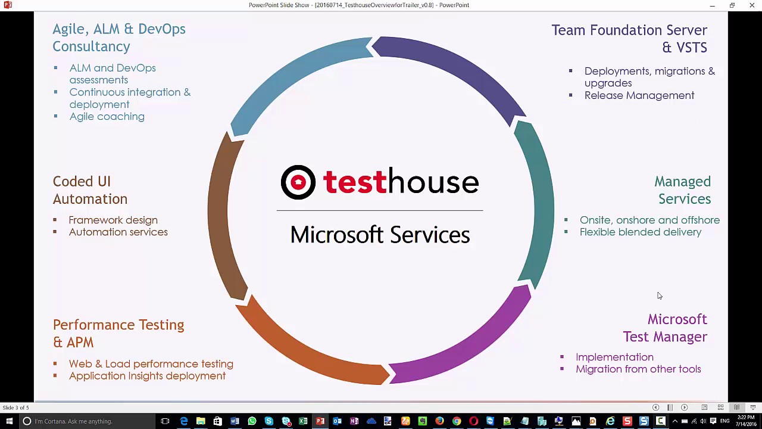
Task: Click 'Release Management' bullet
Action: click(639, 95)
